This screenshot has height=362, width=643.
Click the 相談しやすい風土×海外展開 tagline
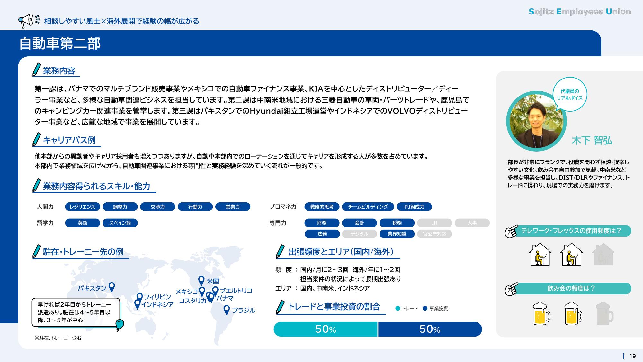point(121,21)
